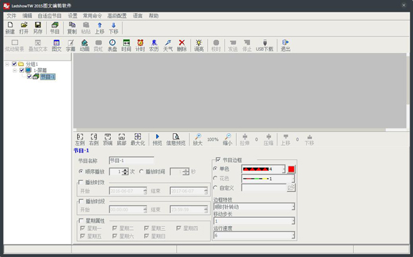Open the 边框特技 effect dropdown

pyautogui.click(x=293, y=207)
